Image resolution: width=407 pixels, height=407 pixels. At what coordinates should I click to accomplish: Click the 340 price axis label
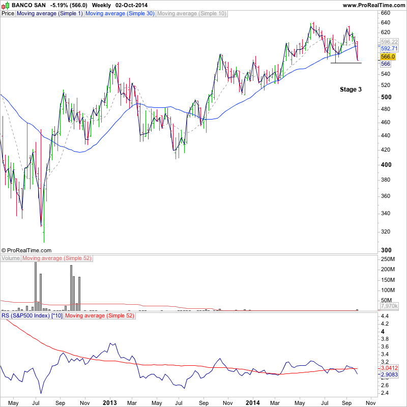coord(386,213)
